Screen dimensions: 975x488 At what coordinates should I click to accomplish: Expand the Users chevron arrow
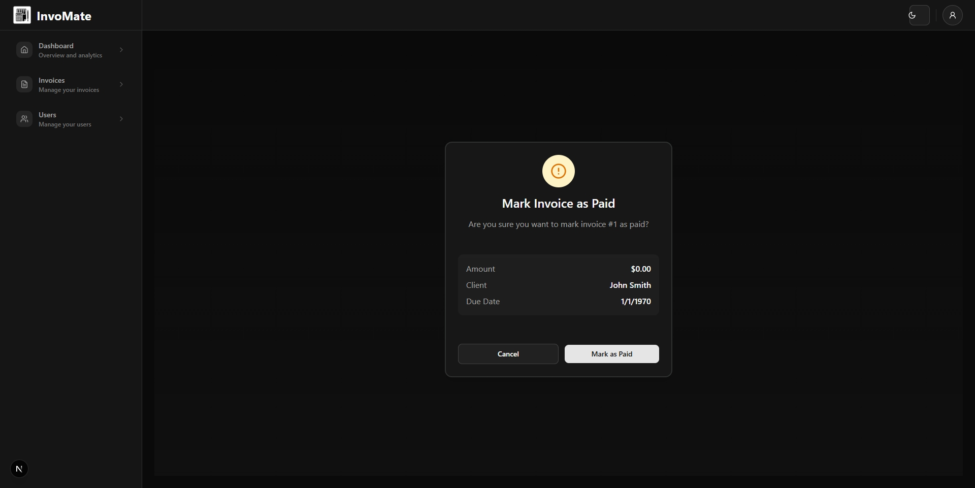[x=121, y=119]
